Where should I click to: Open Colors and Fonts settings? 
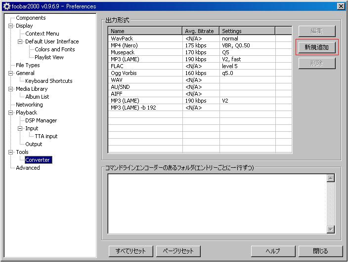click(x=54, y=49)
